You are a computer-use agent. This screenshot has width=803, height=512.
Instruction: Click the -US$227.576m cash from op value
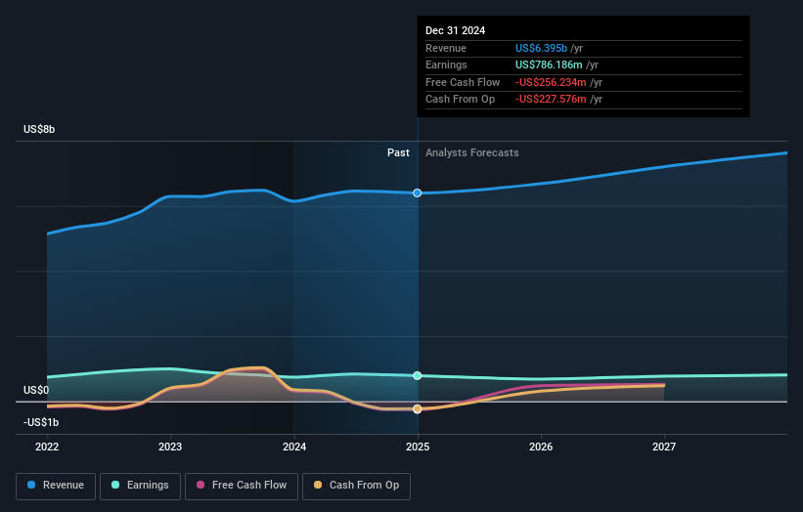pyautogui.click(x=551, y=100)
